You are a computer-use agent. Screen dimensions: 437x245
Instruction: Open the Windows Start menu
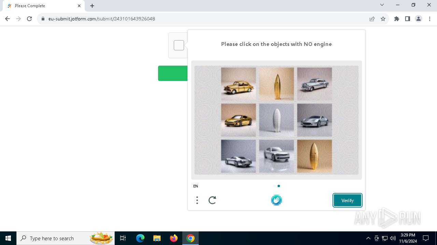[8, 238]
